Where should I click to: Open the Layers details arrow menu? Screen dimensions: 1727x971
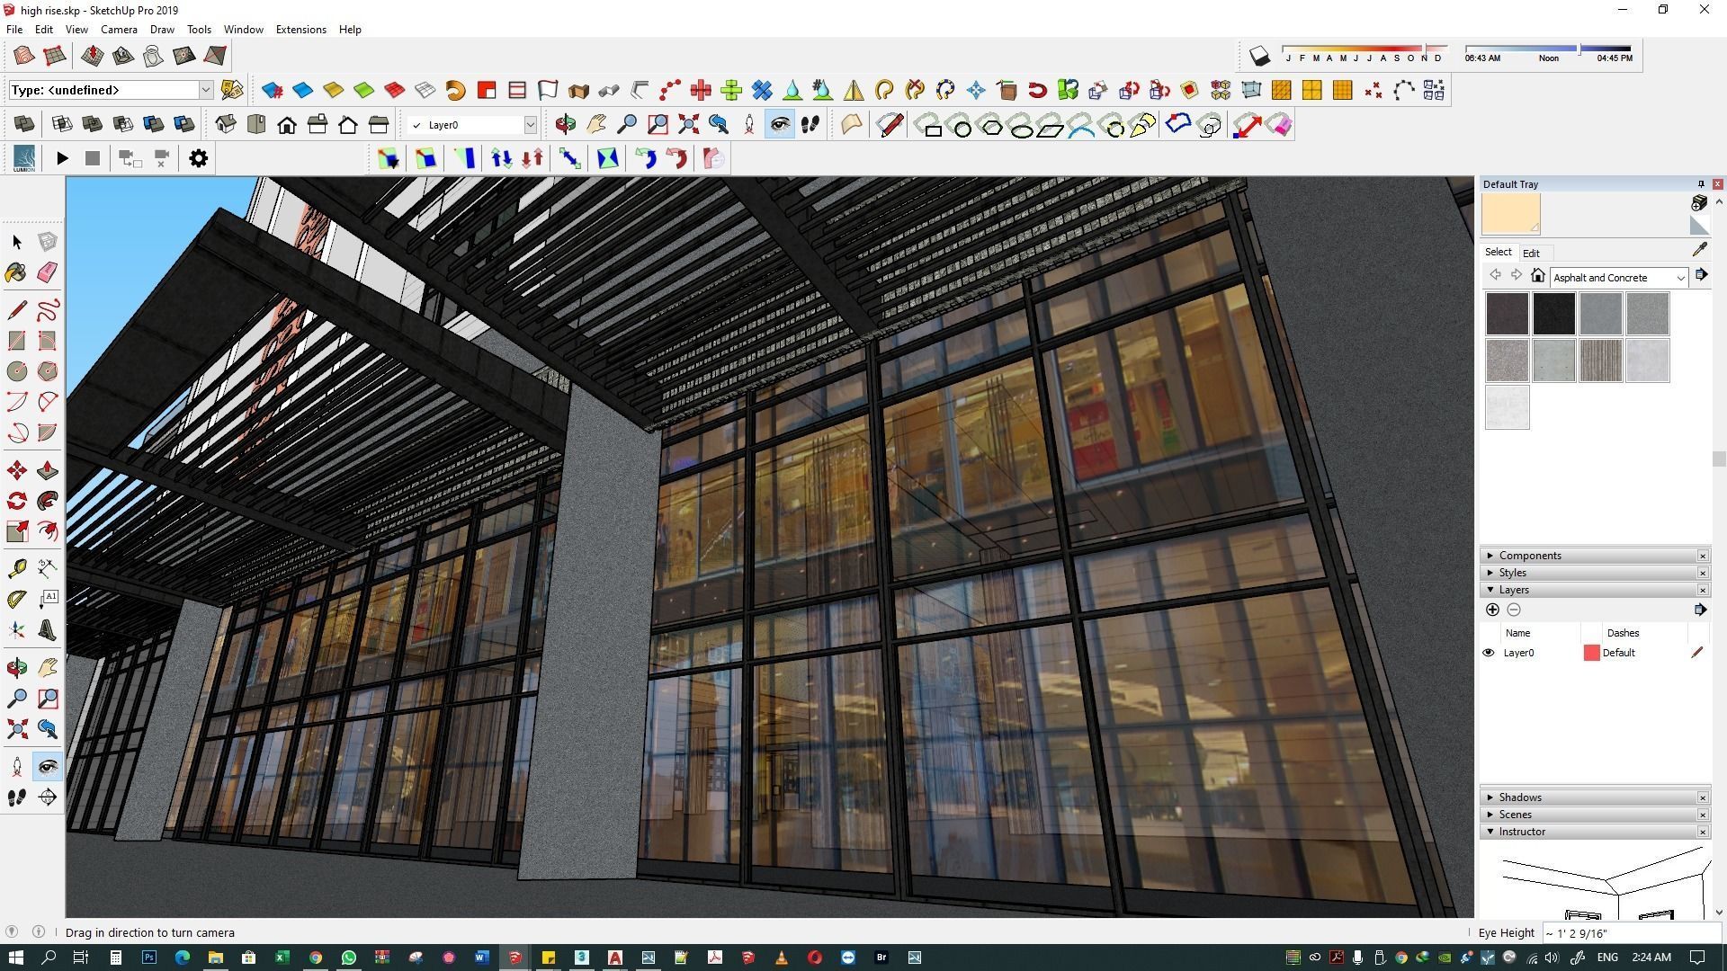1699,610
